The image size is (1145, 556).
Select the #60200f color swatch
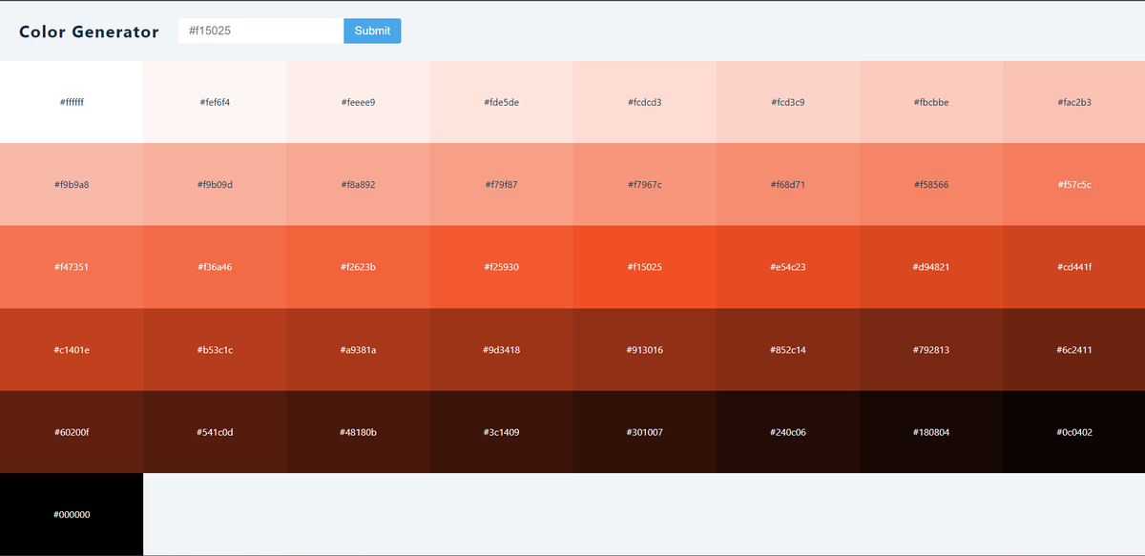tap(72, 432)
